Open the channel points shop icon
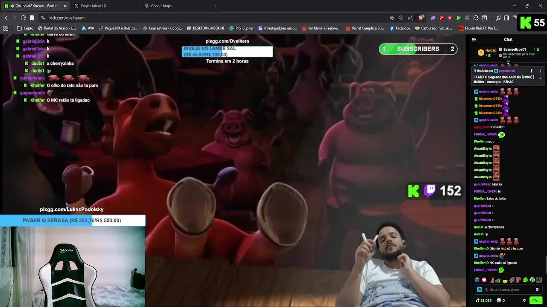The image size is (547, 307). [x=499, y=301]
